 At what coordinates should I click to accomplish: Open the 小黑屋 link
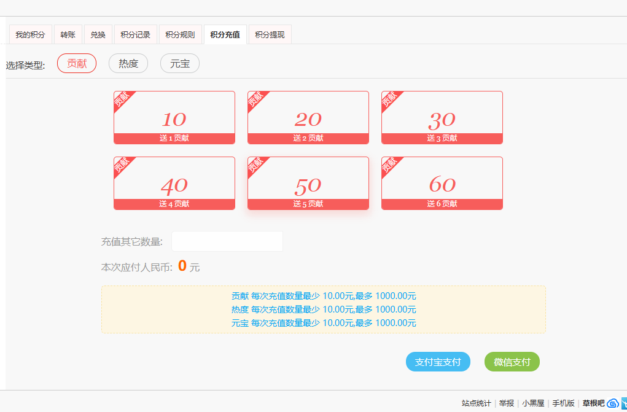coord(532,403)
